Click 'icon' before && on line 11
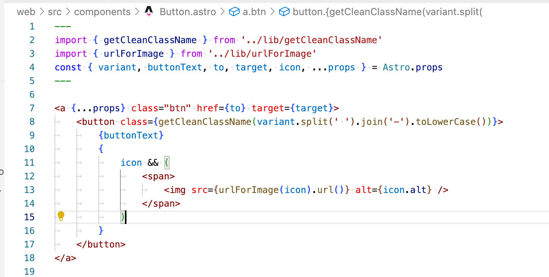 [131, 163]
